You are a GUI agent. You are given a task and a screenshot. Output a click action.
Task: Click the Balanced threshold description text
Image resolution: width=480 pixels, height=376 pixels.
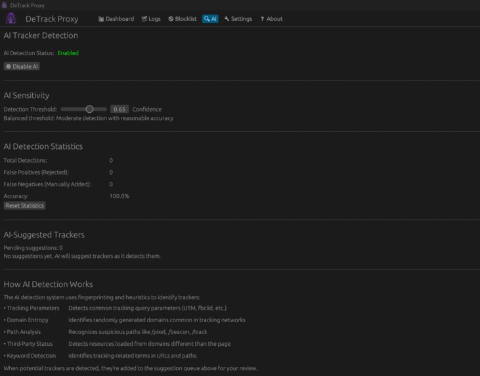click(x=88, y=118)
